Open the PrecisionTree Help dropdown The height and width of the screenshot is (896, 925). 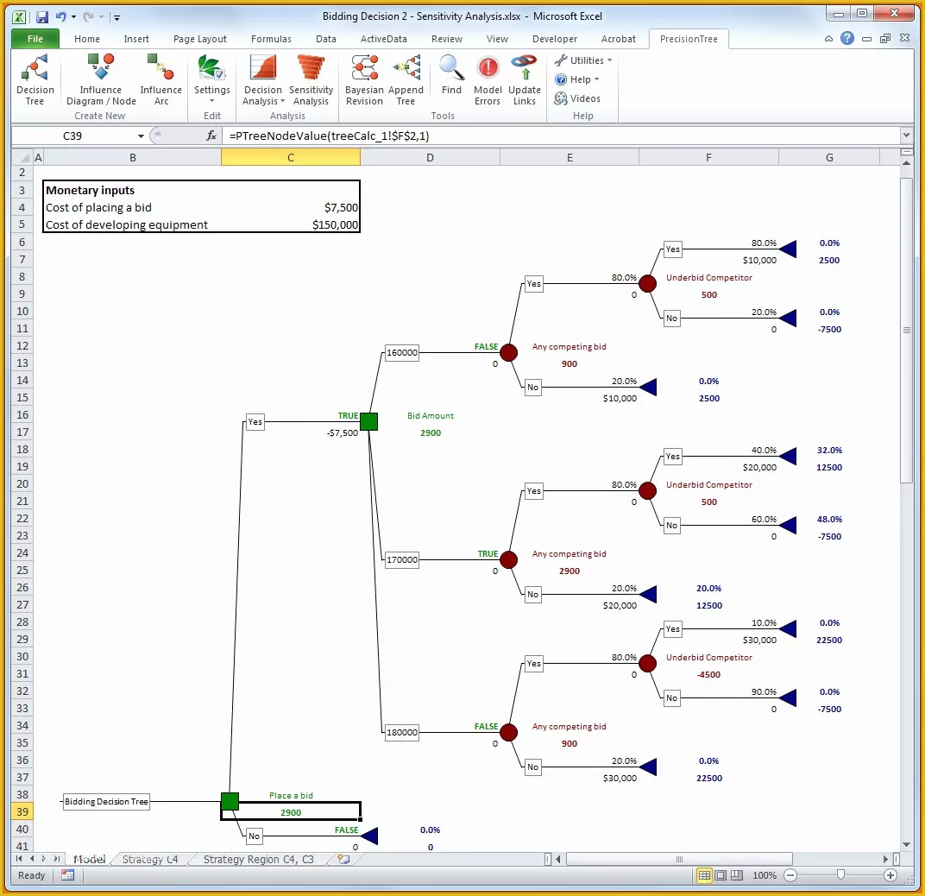coord(577,79)
